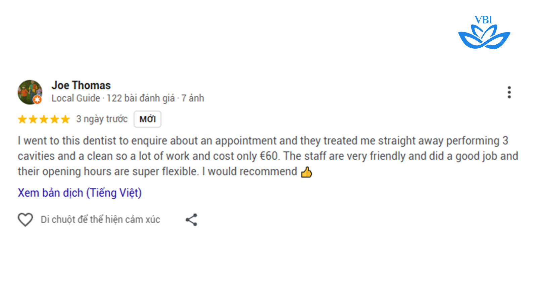The width and height of the screenshot is (537, 302).
Task: Share the review via share icon
Action: (x=192, y=220)
